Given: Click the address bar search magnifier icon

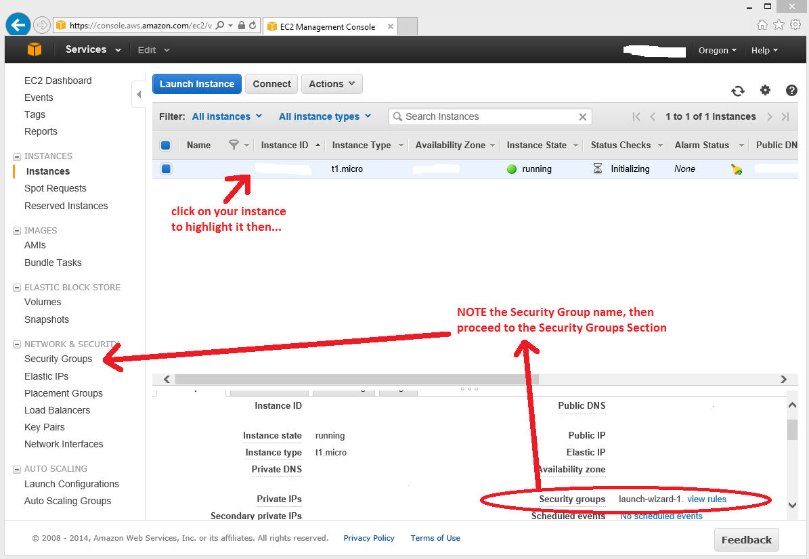Looking at the screenshot, I should (220, 25).
